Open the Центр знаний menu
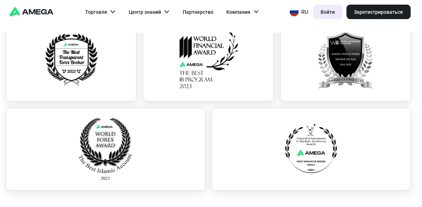This screenshot has height=207, width=422. 145,12
